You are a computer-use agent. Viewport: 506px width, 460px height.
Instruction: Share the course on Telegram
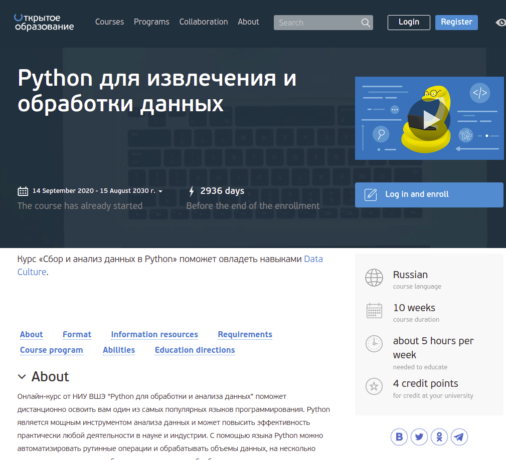[x=459, y=437]
